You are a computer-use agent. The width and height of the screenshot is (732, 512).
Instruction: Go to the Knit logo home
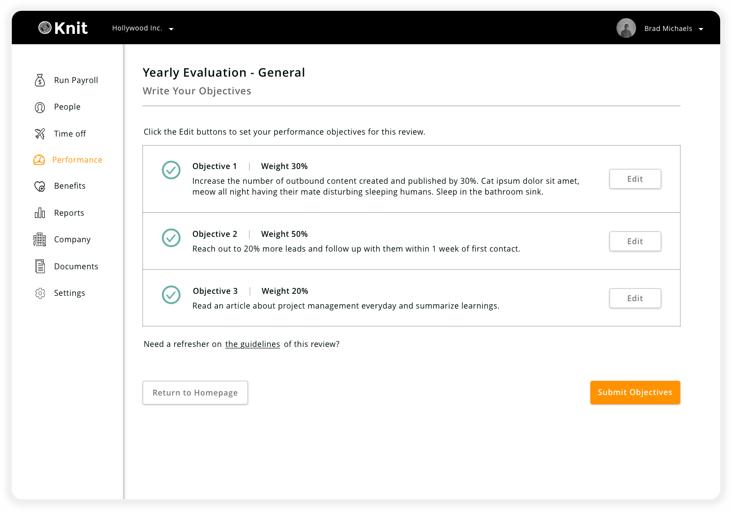(x=63, y=28)
